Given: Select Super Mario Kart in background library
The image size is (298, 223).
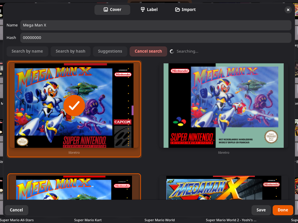Looking at the screenshot, I should (x=88, y=220).
